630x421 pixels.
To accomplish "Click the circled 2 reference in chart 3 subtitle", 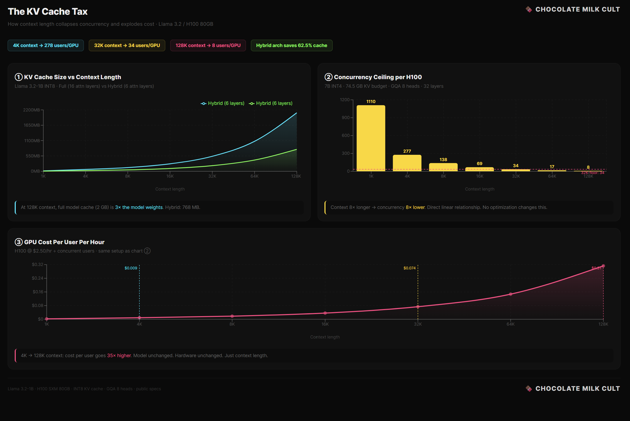I will point(147,251).
